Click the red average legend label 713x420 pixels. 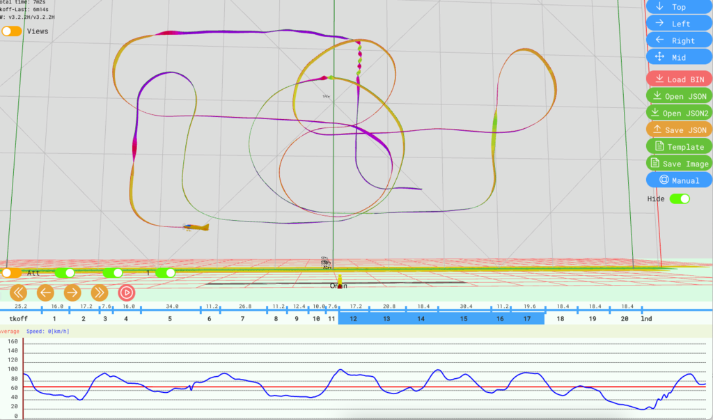tap(9, 332)
